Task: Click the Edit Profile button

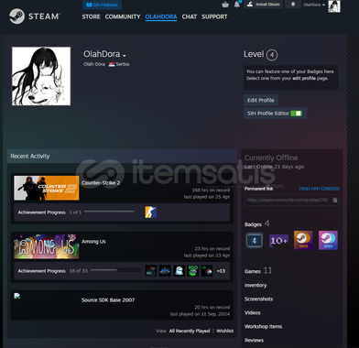Action: pyautogui.click(x=261, y=100)
